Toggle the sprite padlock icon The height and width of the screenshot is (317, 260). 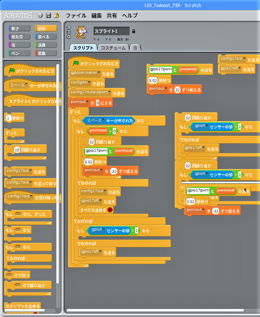134,31
